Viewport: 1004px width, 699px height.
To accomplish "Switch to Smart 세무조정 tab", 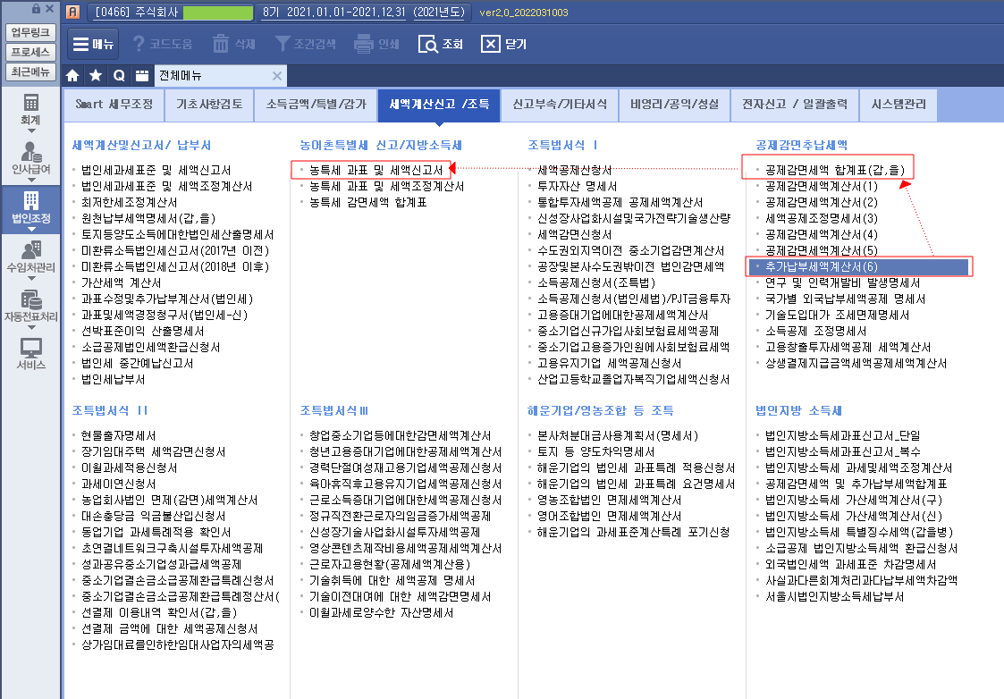I will point(114,105).
